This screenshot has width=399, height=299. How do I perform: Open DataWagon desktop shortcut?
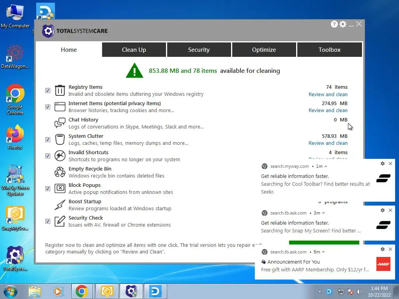15,56
